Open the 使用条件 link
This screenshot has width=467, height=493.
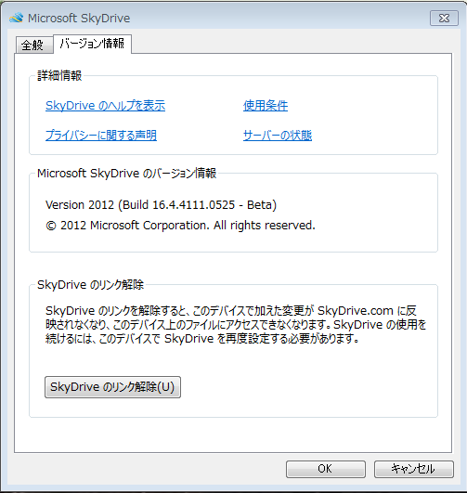point(266,106)
